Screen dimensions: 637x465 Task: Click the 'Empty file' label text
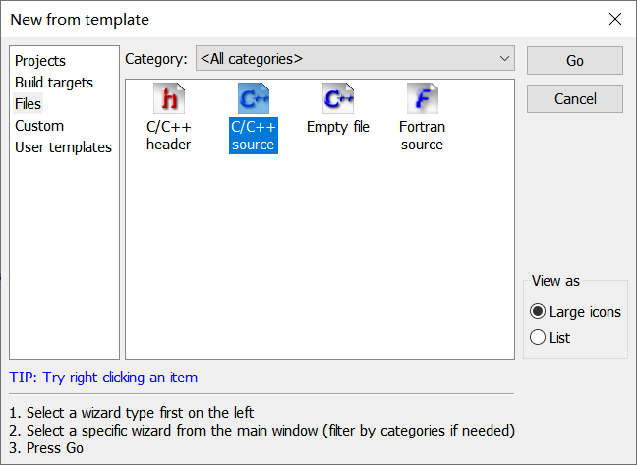click(x=338, y=127)
